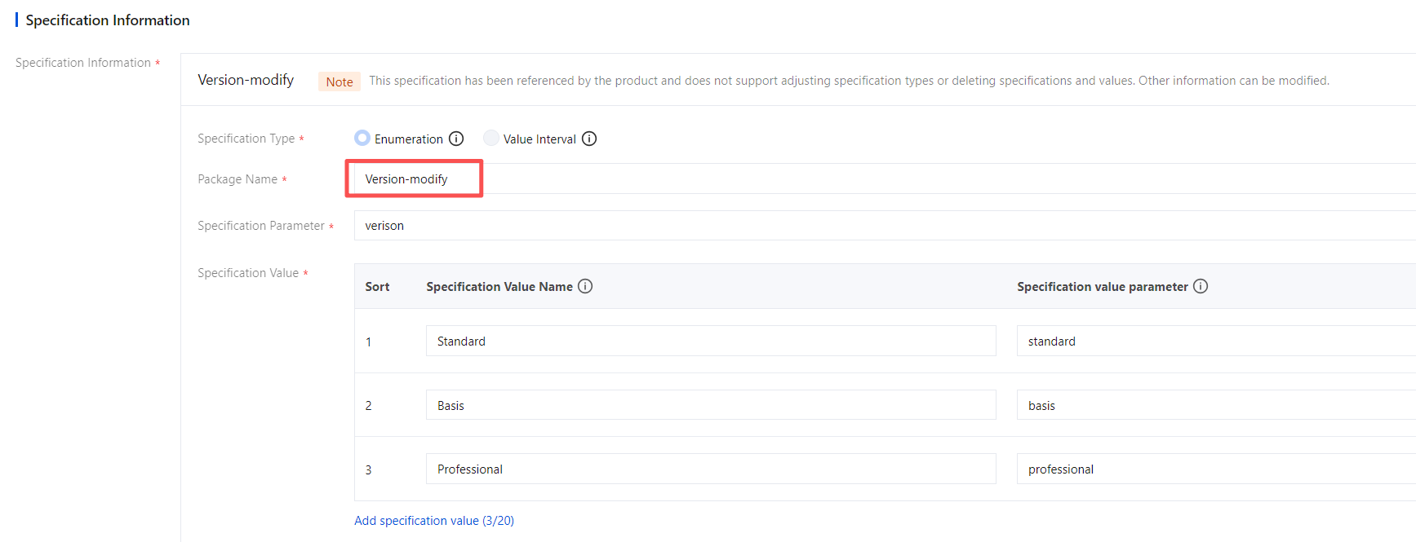Viewport: 1416px width, 542px height.
Task: Click the Standard specification value name field
Action: coord(711,341)
